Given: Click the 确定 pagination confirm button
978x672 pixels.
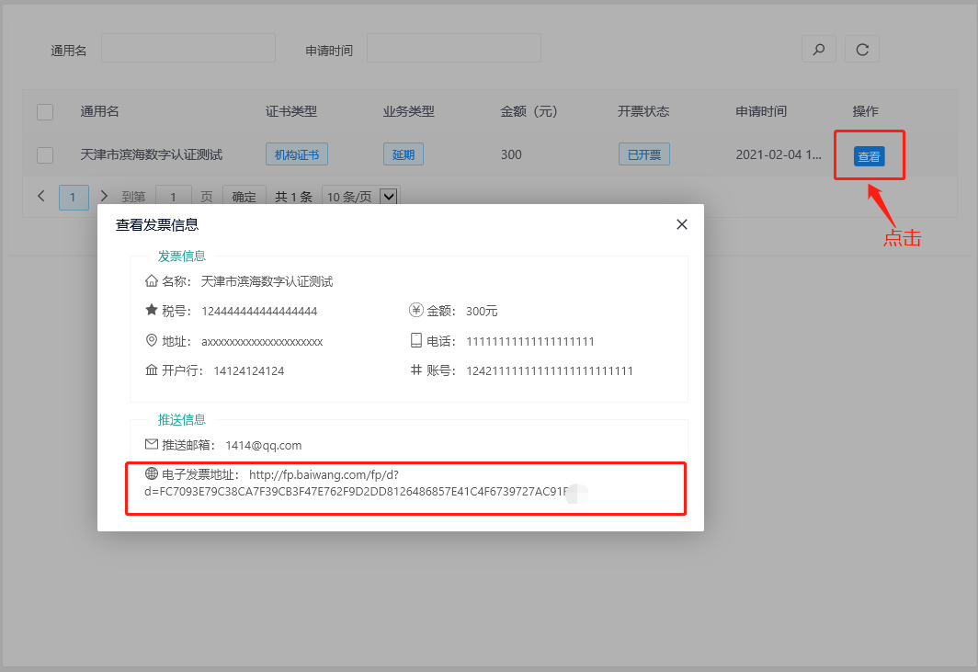Looking at the screenshot, I should point(244,197).
